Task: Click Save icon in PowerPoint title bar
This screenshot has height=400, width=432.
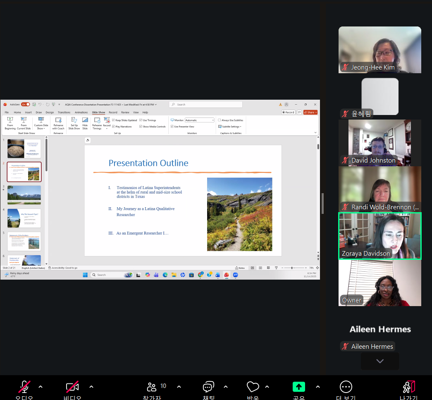Action: [x=34, y=105]
